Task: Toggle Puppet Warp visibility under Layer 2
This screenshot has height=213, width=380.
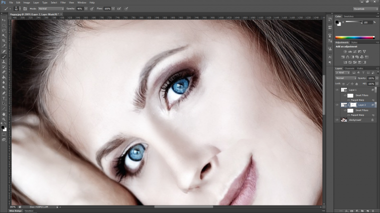Action: 348,115
